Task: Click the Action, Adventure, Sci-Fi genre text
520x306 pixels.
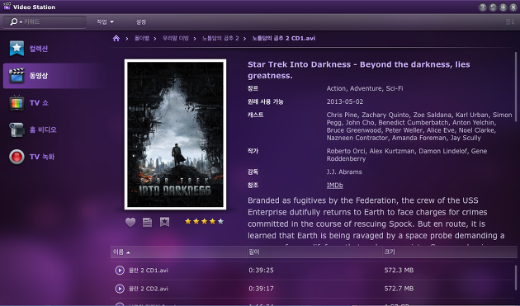Action: tap(365, 88)
